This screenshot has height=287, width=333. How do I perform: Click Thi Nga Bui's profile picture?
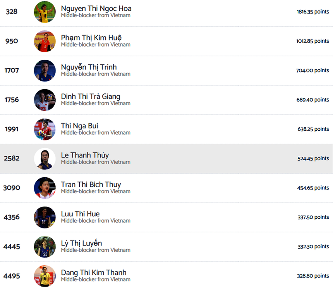tap(45, 129)
